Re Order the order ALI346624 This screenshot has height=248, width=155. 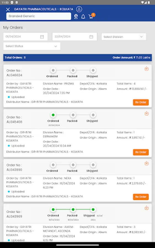point(141,102)
